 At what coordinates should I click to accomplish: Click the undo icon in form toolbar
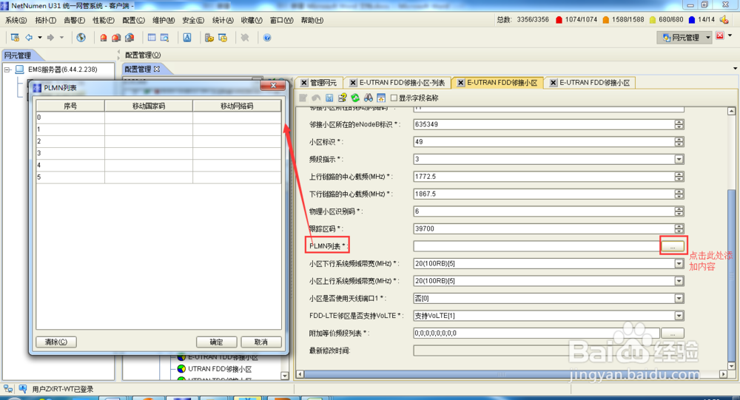point(316,98)
